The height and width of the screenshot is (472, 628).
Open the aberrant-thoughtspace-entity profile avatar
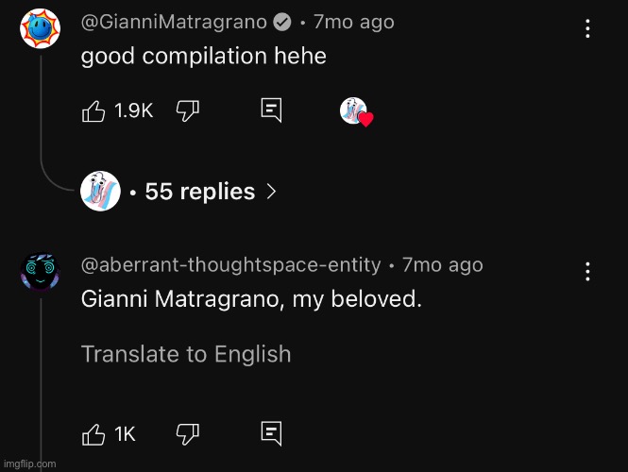[x=40, y=273]
